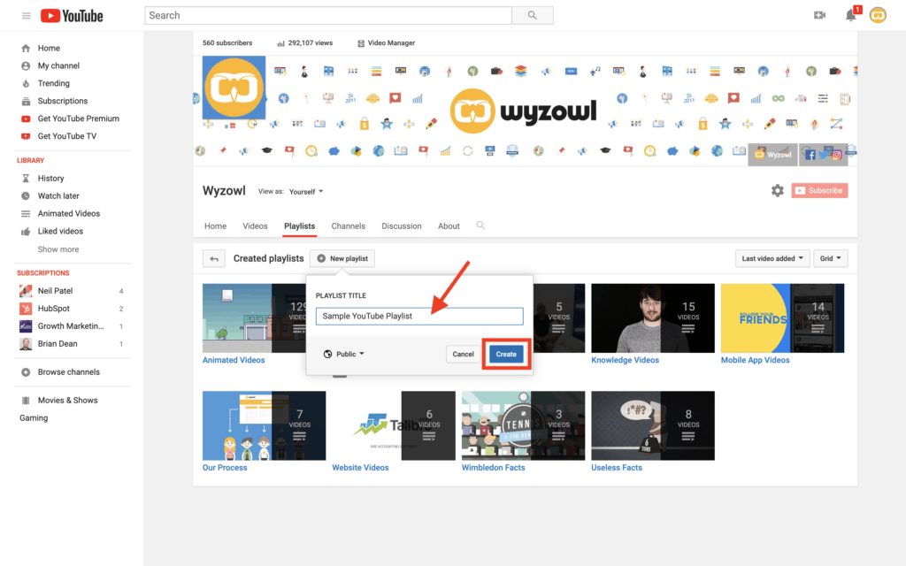This screenshot has height=566, width=906.
Task: Click the YouTube logo
Action: pos(72,16)
